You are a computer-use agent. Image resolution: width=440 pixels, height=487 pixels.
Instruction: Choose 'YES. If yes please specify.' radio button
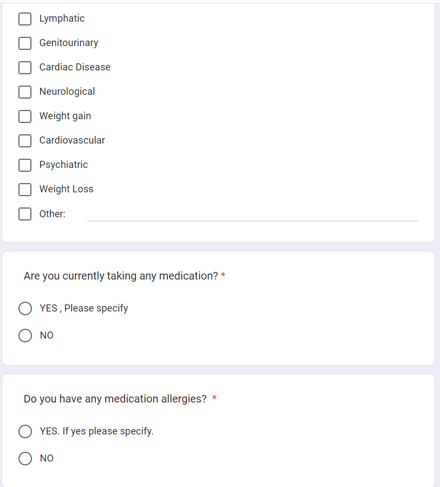coord(25,432)
